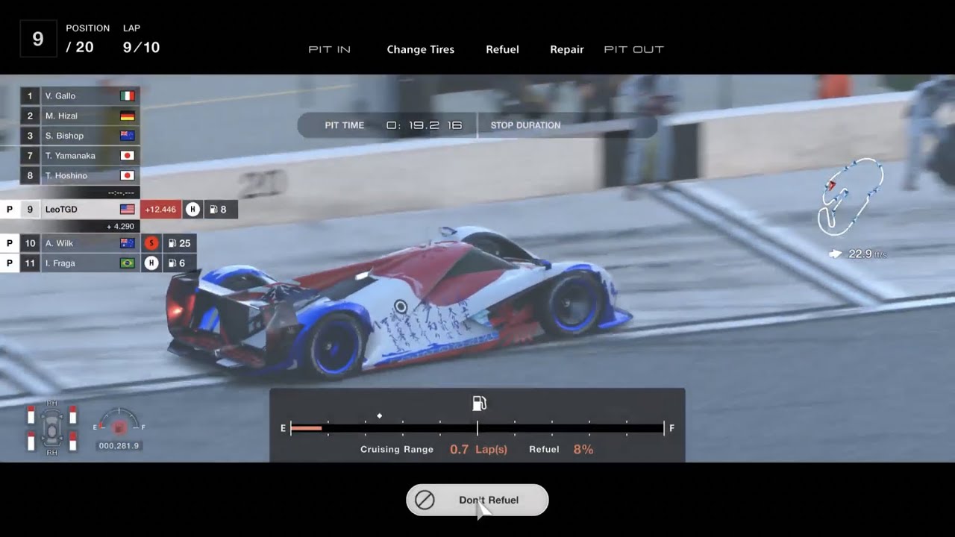
Task: Click Brazilian flag next to I. Fraga
Action: click(x=128, y=263)
